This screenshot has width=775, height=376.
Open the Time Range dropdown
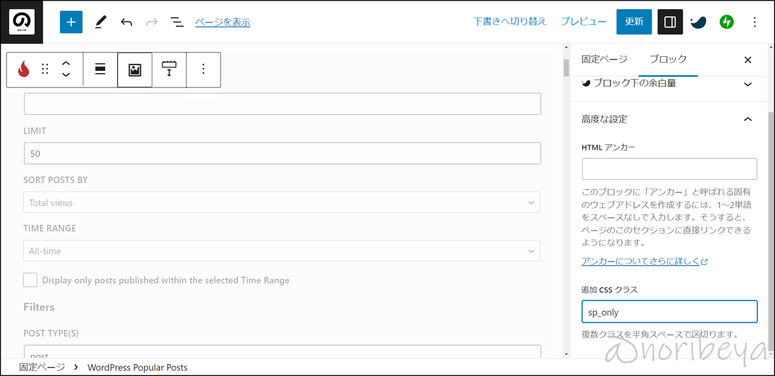(x=282, y=251)
